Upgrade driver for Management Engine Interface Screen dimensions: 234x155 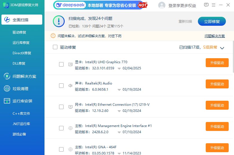coord(217,126)
